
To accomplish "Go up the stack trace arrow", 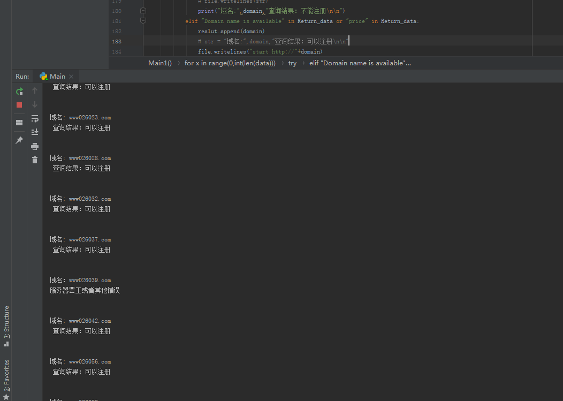I will coord(35,90).
